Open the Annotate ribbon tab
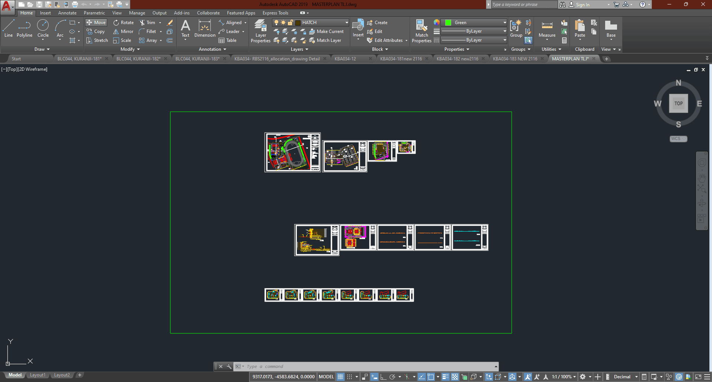 [x=67, y=13]
